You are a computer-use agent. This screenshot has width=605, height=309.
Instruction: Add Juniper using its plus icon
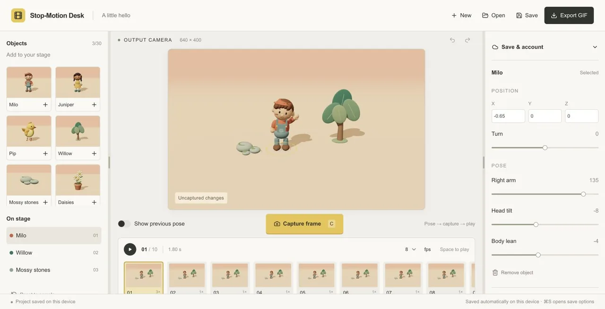tap(94, 105)
